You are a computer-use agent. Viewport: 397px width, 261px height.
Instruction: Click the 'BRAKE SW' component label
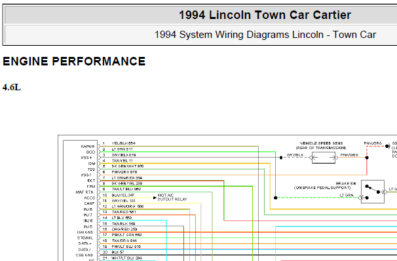click(346, 183)
